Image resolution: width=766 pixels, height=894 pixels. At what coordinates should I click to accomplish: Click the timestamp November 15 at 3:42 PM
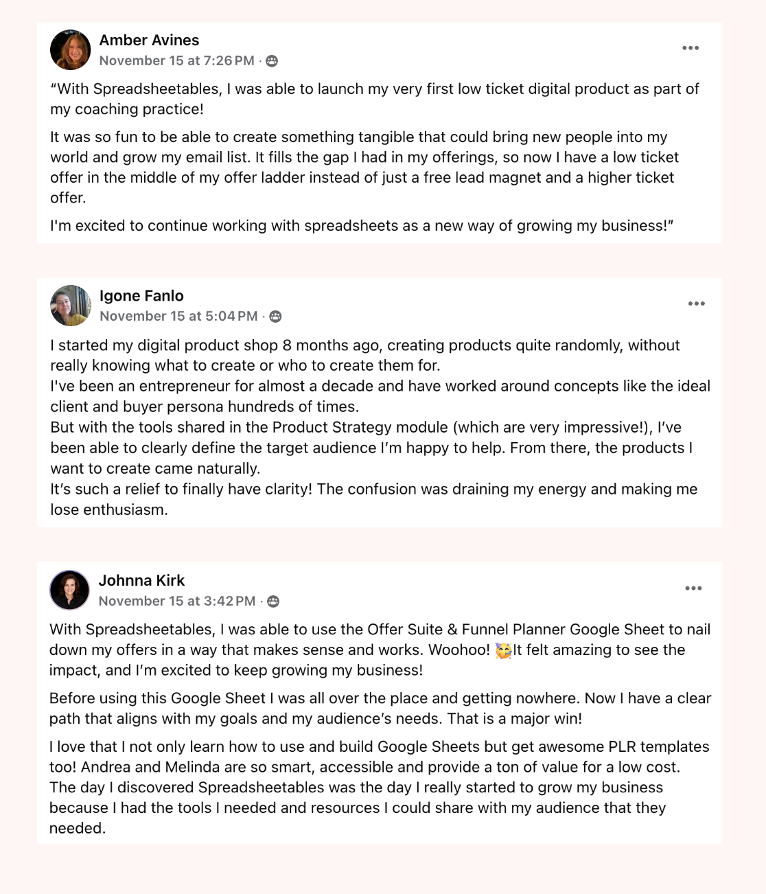177,601
